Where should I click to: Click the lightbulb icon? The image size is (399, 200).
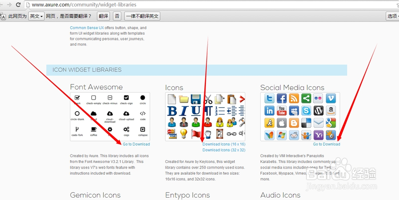tap(184, 133)
